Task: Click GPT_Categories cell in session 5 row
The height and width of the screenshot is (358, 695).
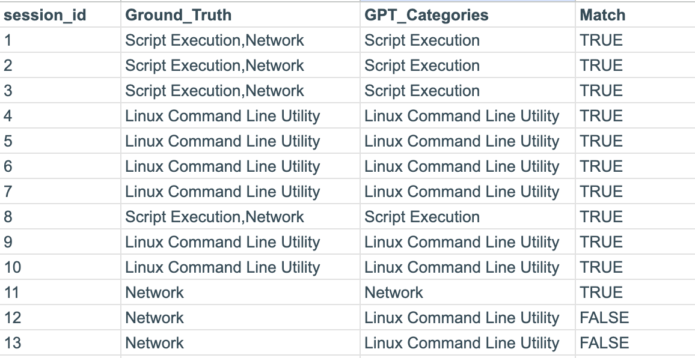Action: click(462, 141)
